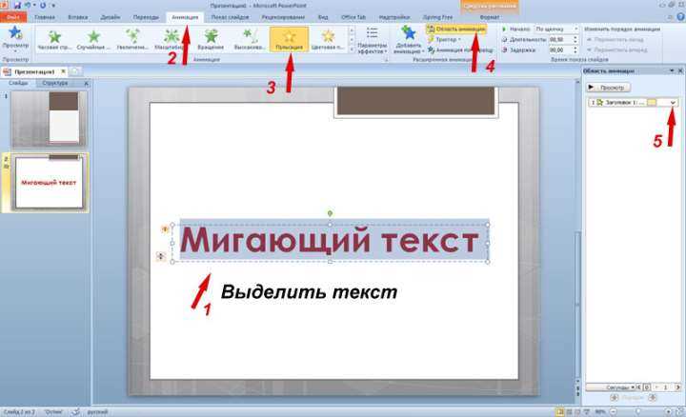
Task: Switch to the Показ слайдов ribbon tab
Action: click(x=230, y=17)
